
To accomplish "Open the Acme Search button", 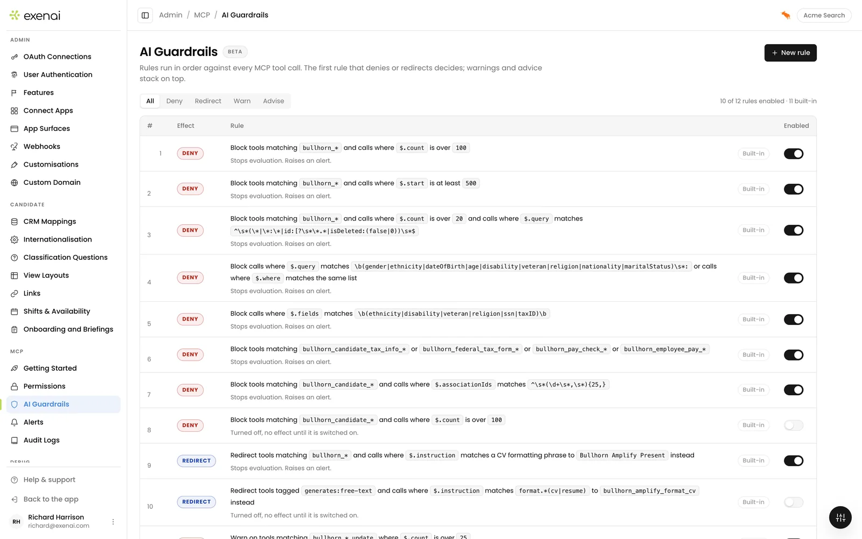I will (x=824, y=15).
